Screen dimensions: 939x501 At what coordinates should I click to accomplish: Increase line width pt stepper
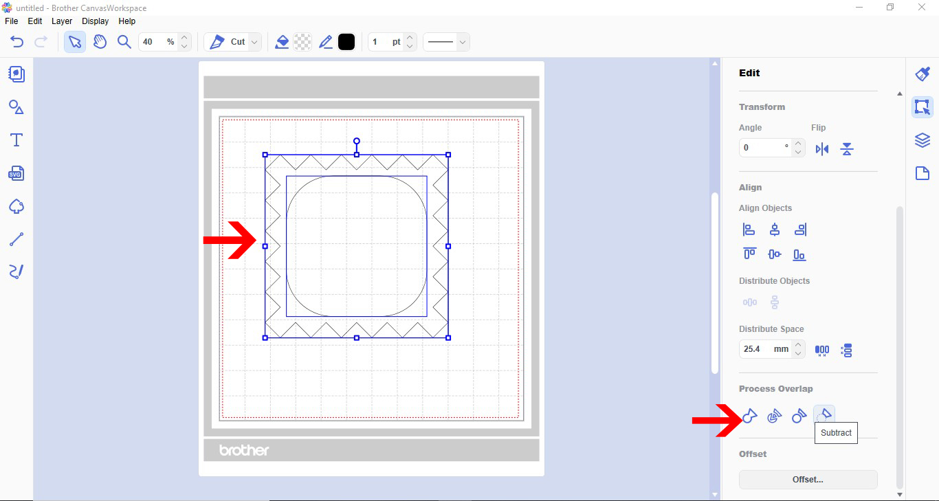click(x=410, y=38)
